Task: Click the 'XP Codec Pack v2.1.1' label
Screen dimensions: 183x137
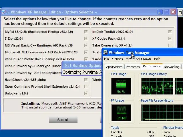Action: [109, 39]
